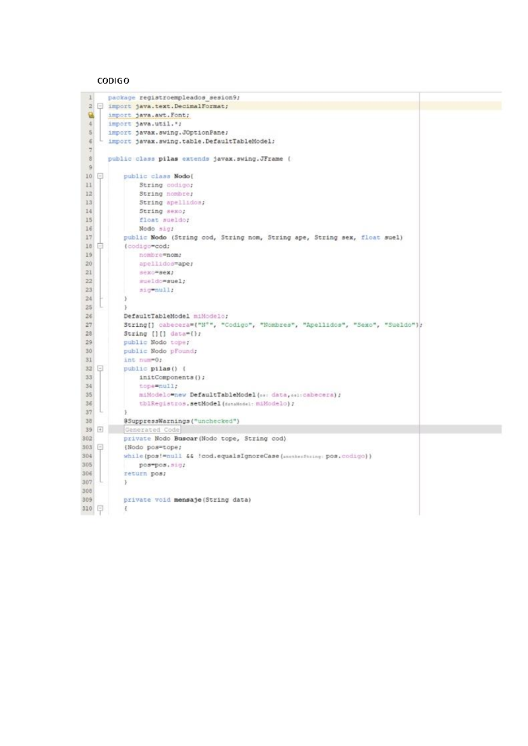Collapse the Buscar method body at line 303

pos(100,447)
